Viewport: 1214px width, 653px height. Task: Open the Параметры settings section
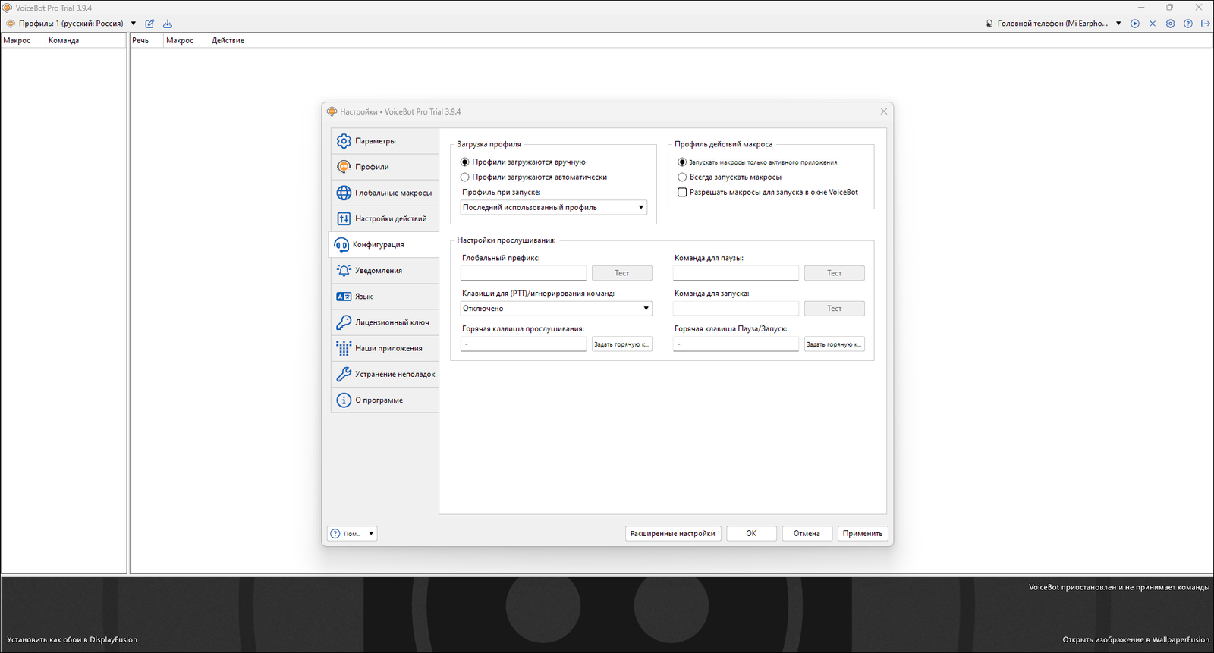pos(385,141)
